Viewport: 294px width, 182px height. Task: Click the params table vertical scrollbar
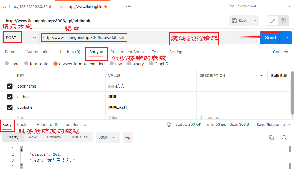coord(292,93)
